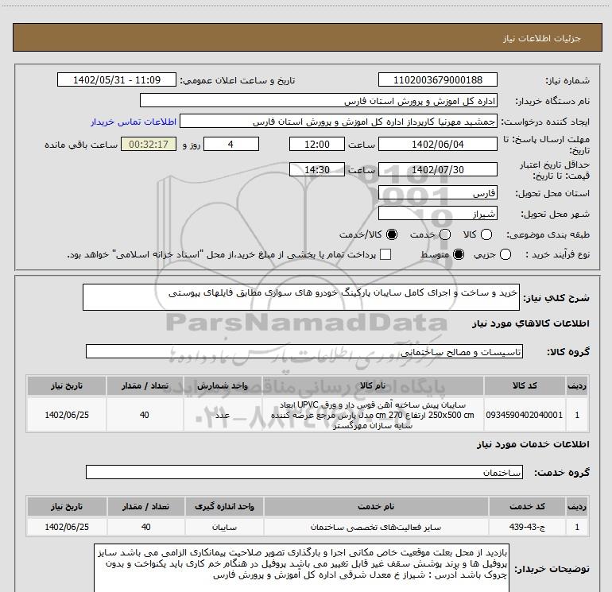This screenshot has width=612, height=592.
Task: Click the goods group field تاسیسات و مصالح ساختمانی
Action: click(304, 351)
